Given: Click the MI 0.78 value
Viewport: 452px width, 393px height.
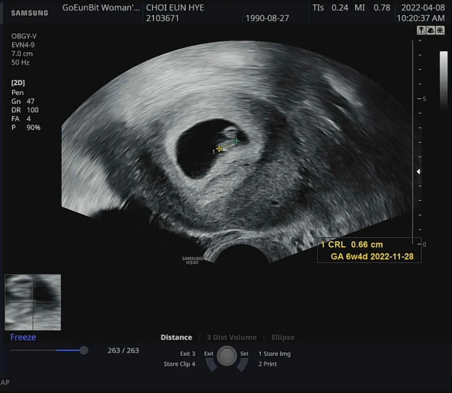Looking at the screenshot, I should pos(372,8).
